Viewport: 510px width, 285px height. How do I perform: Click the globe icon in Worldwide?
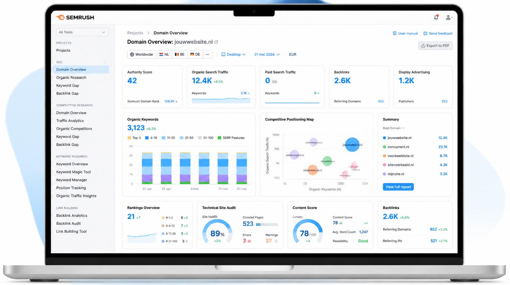132,55
